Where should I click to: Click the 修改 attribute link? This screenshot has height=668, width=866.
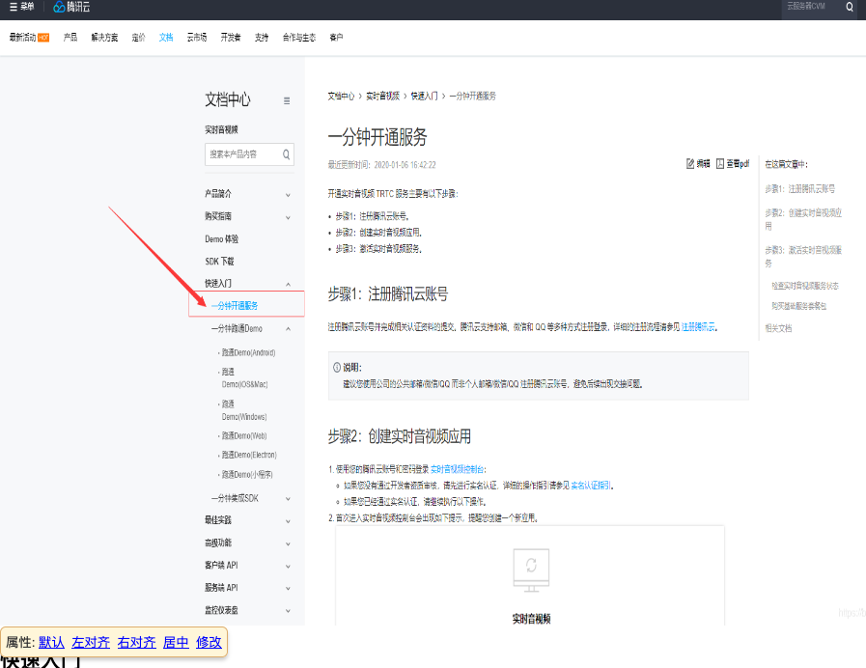pos(209,642)
